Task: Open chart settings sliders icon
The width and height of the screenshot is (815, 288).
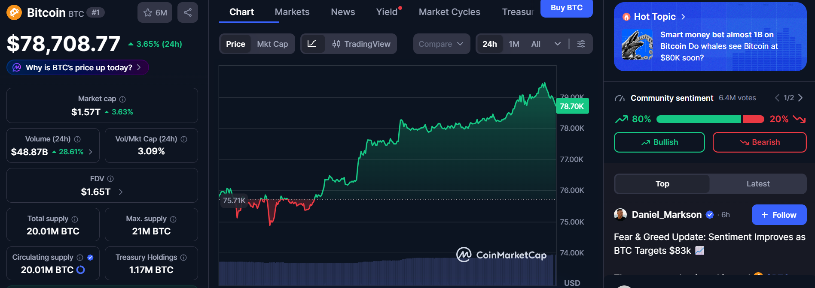Action: pos(581,44)
